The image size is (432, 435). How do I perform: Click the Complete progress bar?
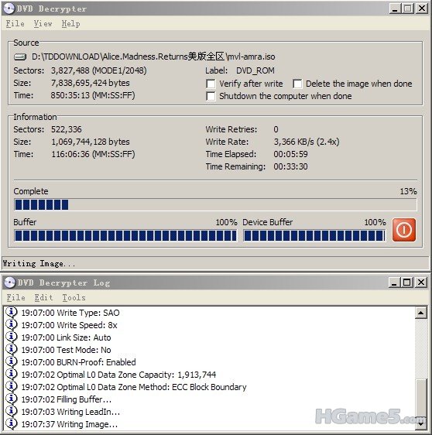[x=215, y=205]
